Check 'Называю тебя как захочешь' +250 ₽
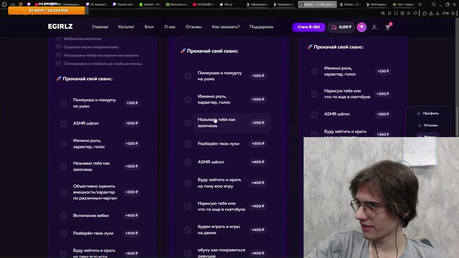The width and height of the screenshot is (459, 258). (188, 123)
